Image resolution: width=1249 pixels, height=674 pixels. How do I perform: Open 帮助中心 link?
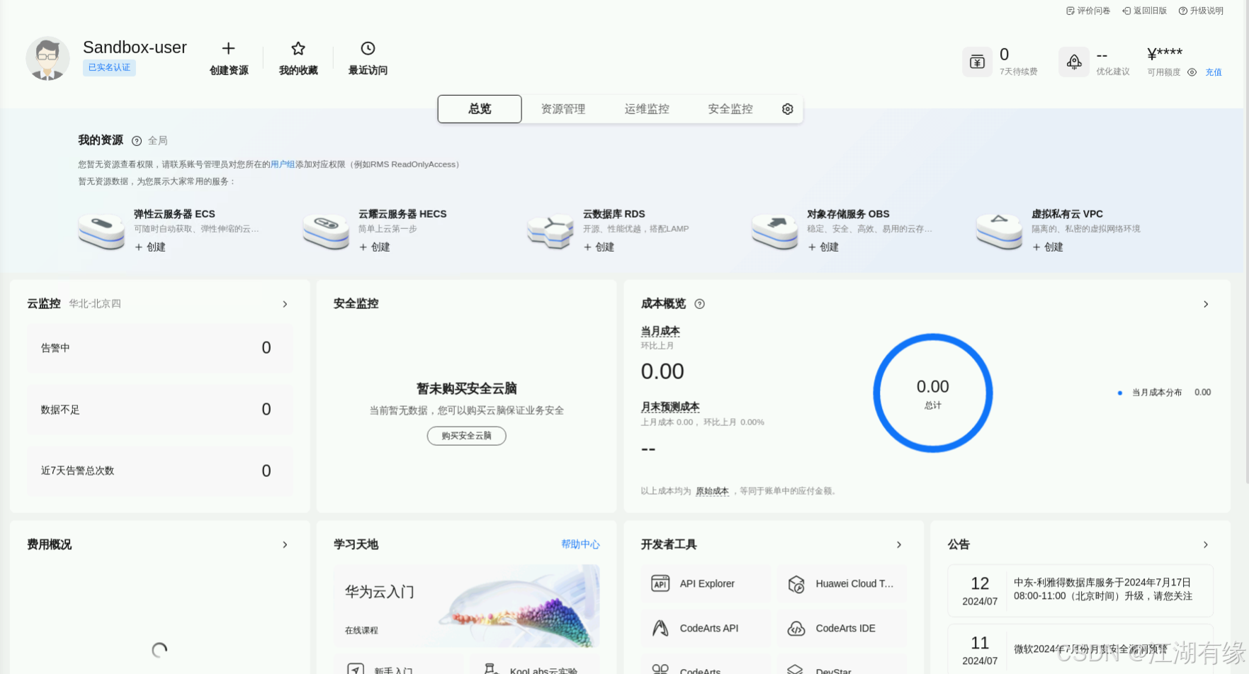(581, 544)
